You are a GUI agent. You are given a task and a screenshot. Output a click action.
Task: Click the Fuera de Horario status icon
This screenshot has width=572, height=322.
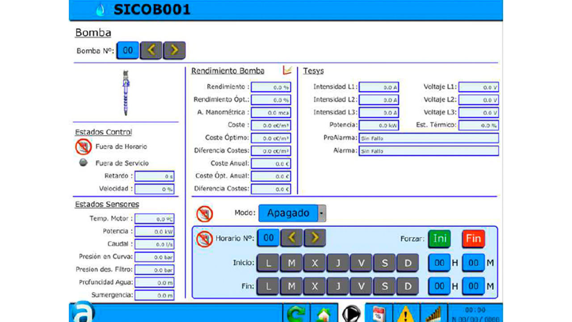(83, 147)
